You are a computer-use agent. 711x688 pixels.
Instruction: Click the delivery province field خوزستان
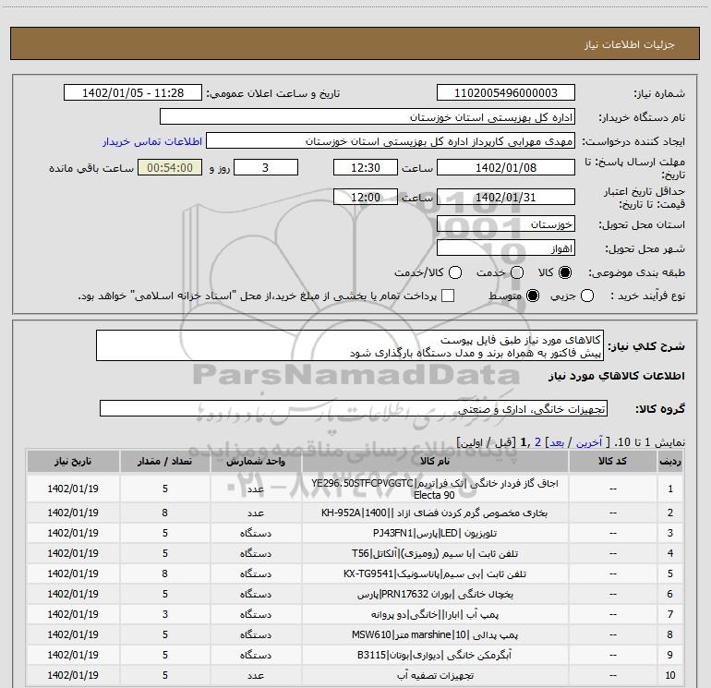506,223
